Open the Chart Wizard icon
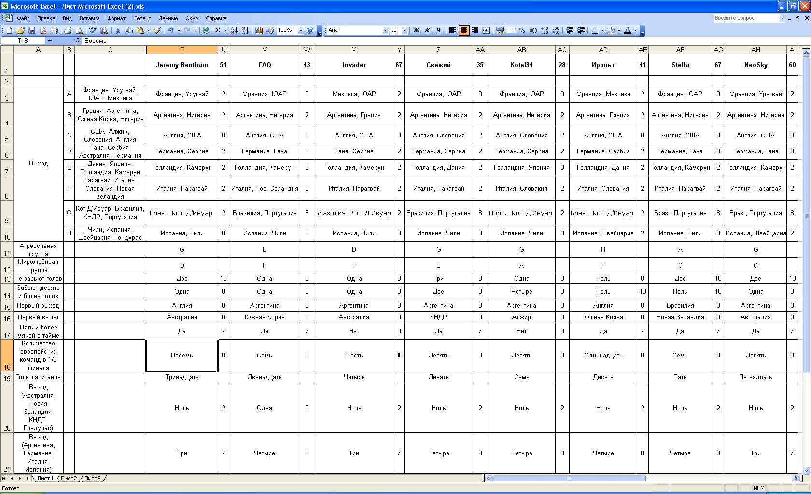 point(259,30)
